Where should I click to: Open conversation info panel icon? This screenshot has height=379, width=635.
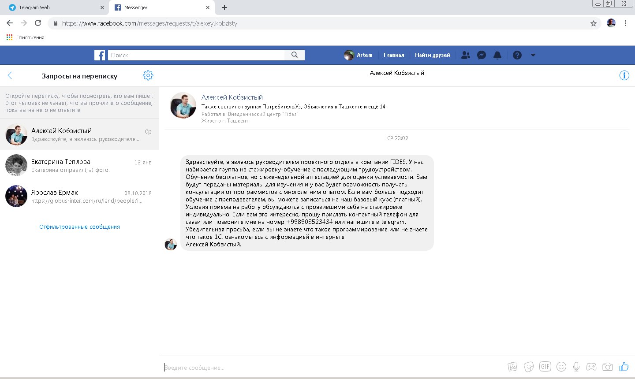624,75
